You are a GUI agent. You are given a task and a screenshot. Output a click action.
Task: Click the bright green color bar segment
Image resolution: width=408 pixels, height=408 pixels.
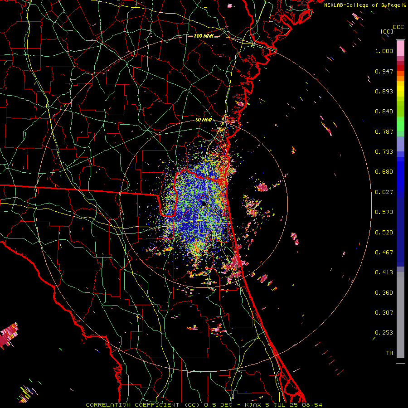tap(400, 124)
